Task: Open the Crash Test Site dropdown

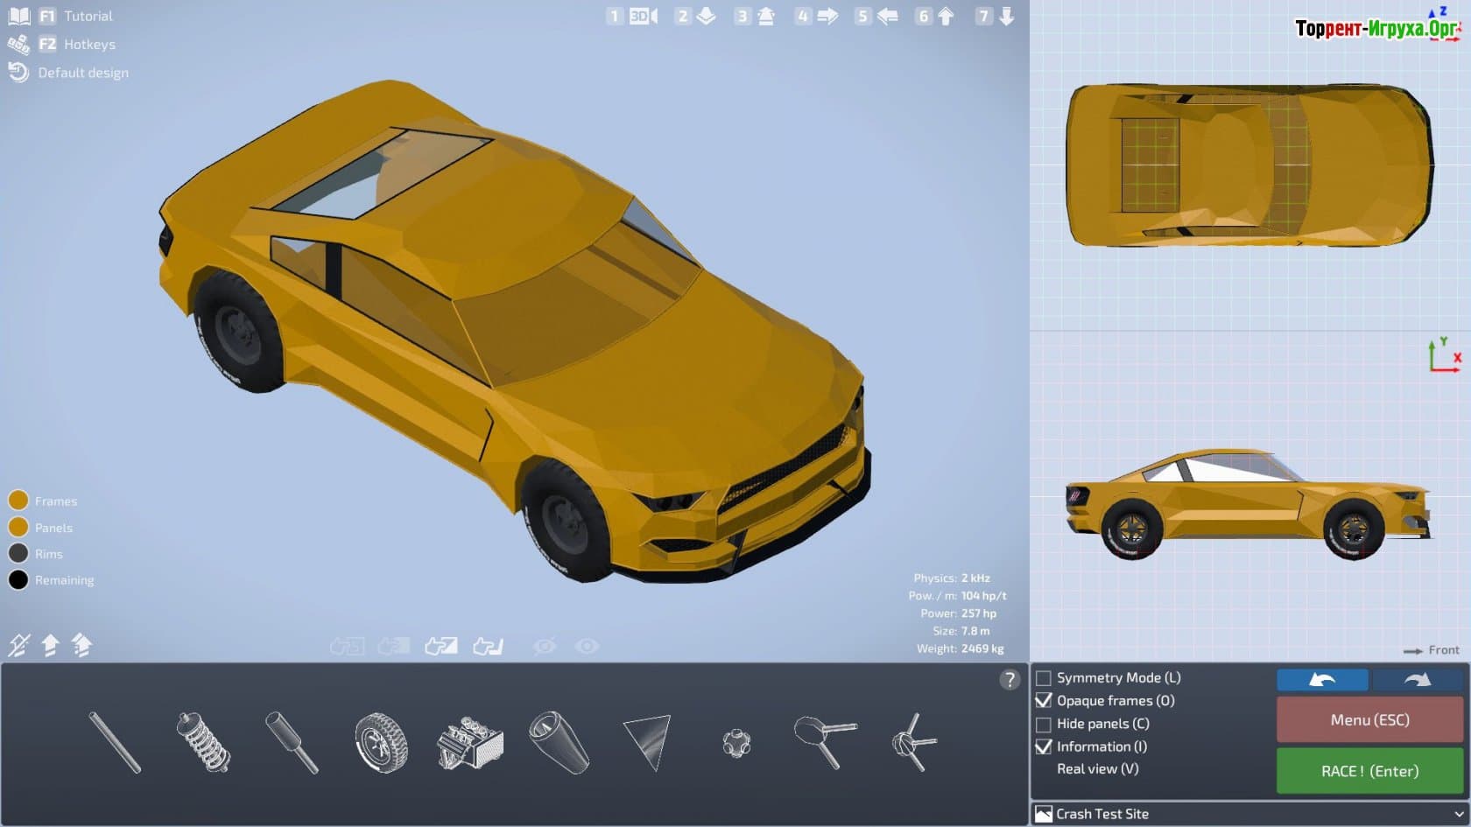Action: [x=1249, y=814]
